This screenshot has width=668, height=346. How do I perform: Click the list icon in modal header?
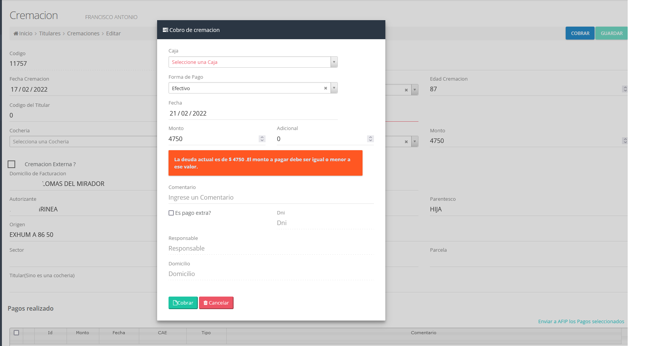(x=165, y=30)
